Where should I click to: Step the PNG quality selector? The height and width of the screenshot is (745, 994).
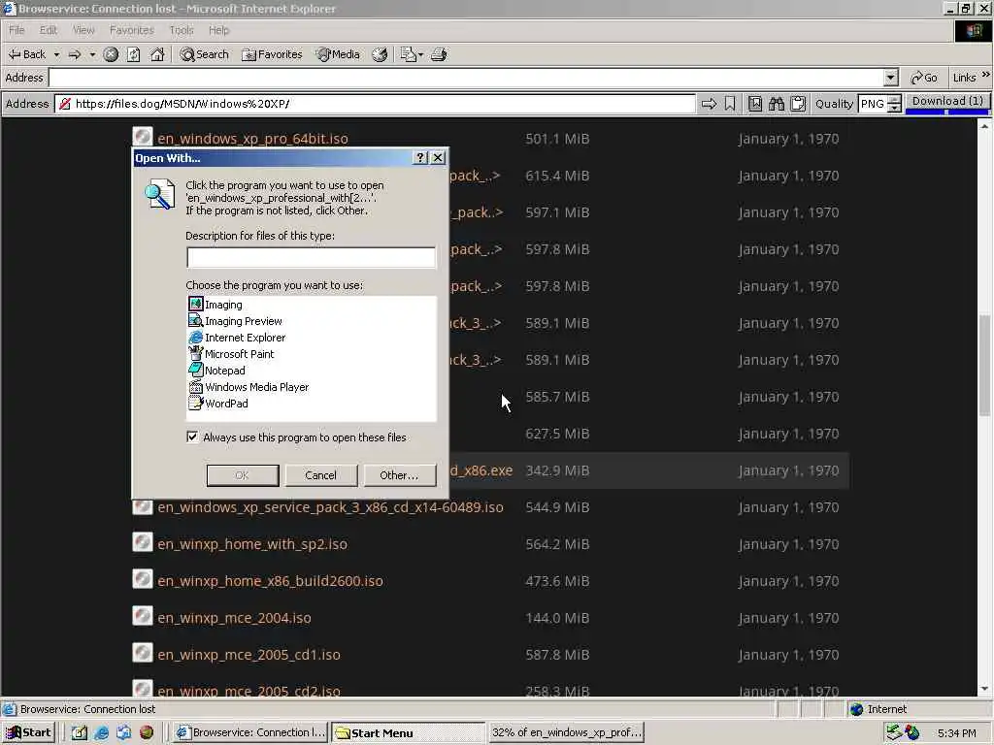pos(894,104)
